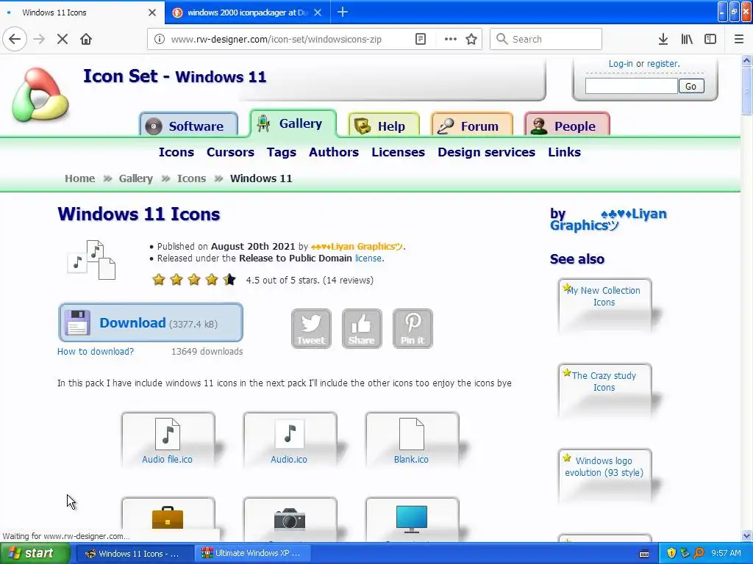
Task: Click the Log-in link
Action: 621,63
